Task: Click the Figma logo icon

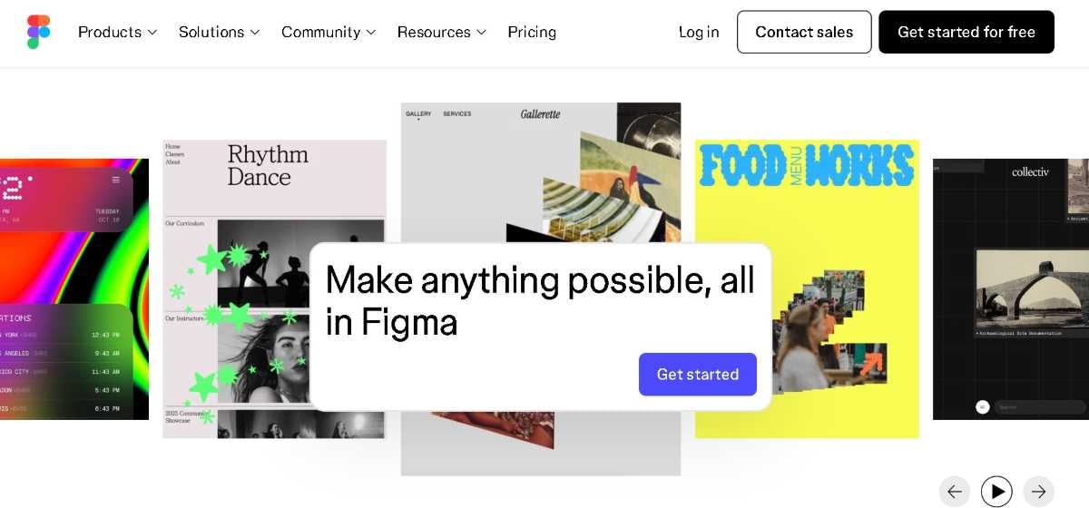Action: [x=39, y=32]
